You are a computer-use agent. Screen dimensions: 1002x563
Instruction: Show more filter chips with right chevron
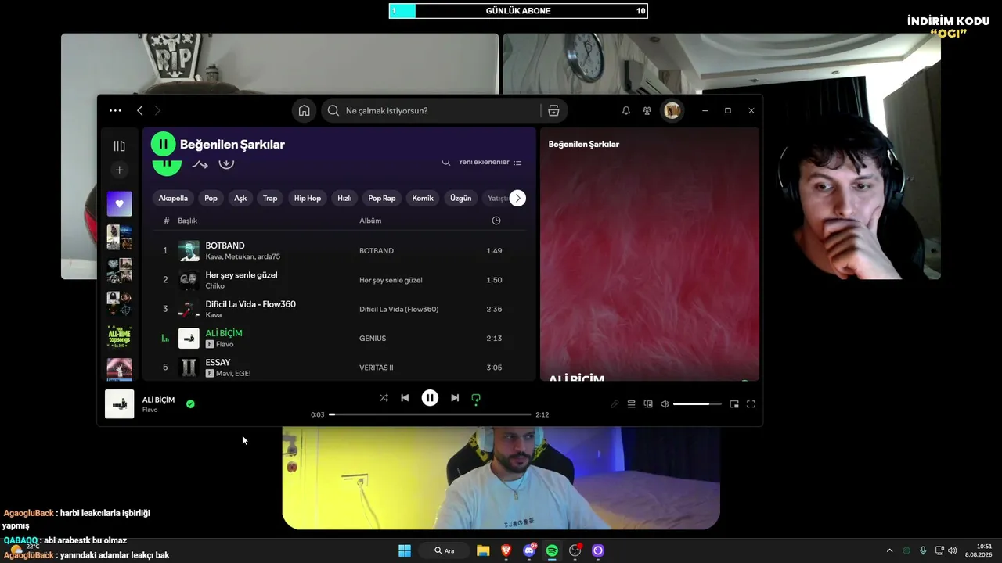tap(517, 198)
